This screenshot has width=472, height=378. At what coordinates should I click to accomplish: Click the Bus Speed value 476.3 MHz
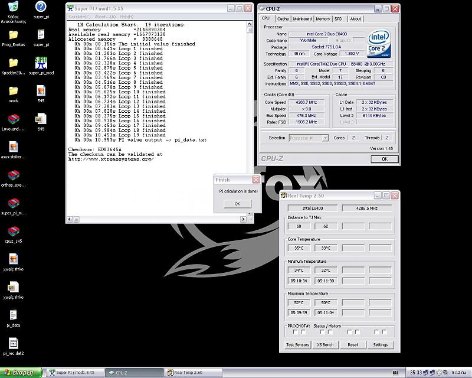(306, 115)
